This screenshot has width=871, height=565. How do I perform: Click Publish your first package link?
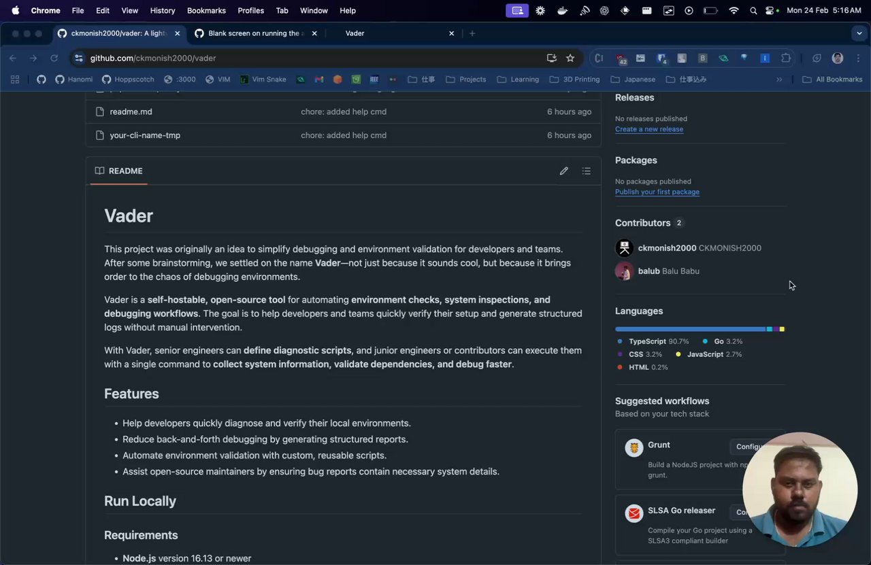[x=657, y=192]
